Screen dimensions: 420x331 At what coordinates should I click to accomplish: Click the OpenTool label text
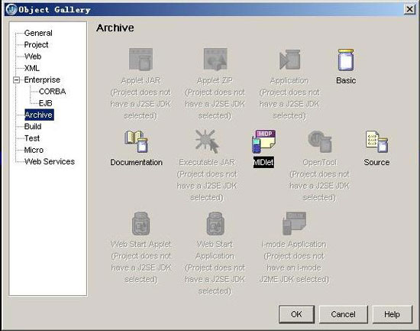(319, 162)
